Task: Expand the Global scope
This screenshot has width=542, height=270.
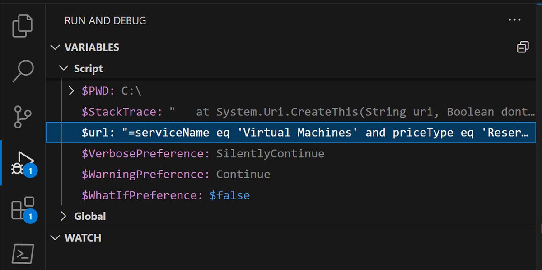Action: click(64, 217)
